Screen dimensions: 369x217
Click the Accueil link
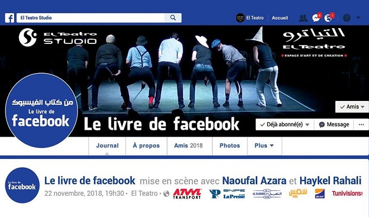tap(279, 18)
